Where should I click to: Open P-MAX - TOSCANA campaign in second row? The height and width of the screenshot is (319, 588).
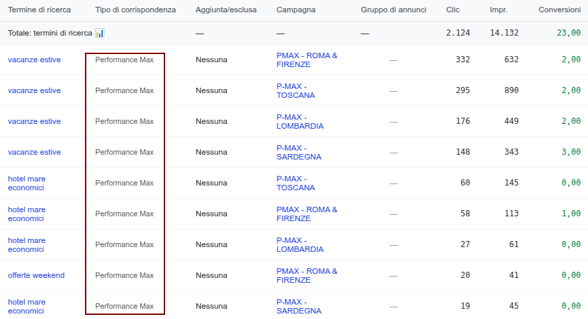tap(295, 90)
